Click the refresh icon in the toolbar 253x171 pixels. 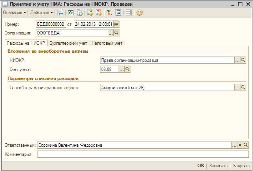tap(71, 13)
